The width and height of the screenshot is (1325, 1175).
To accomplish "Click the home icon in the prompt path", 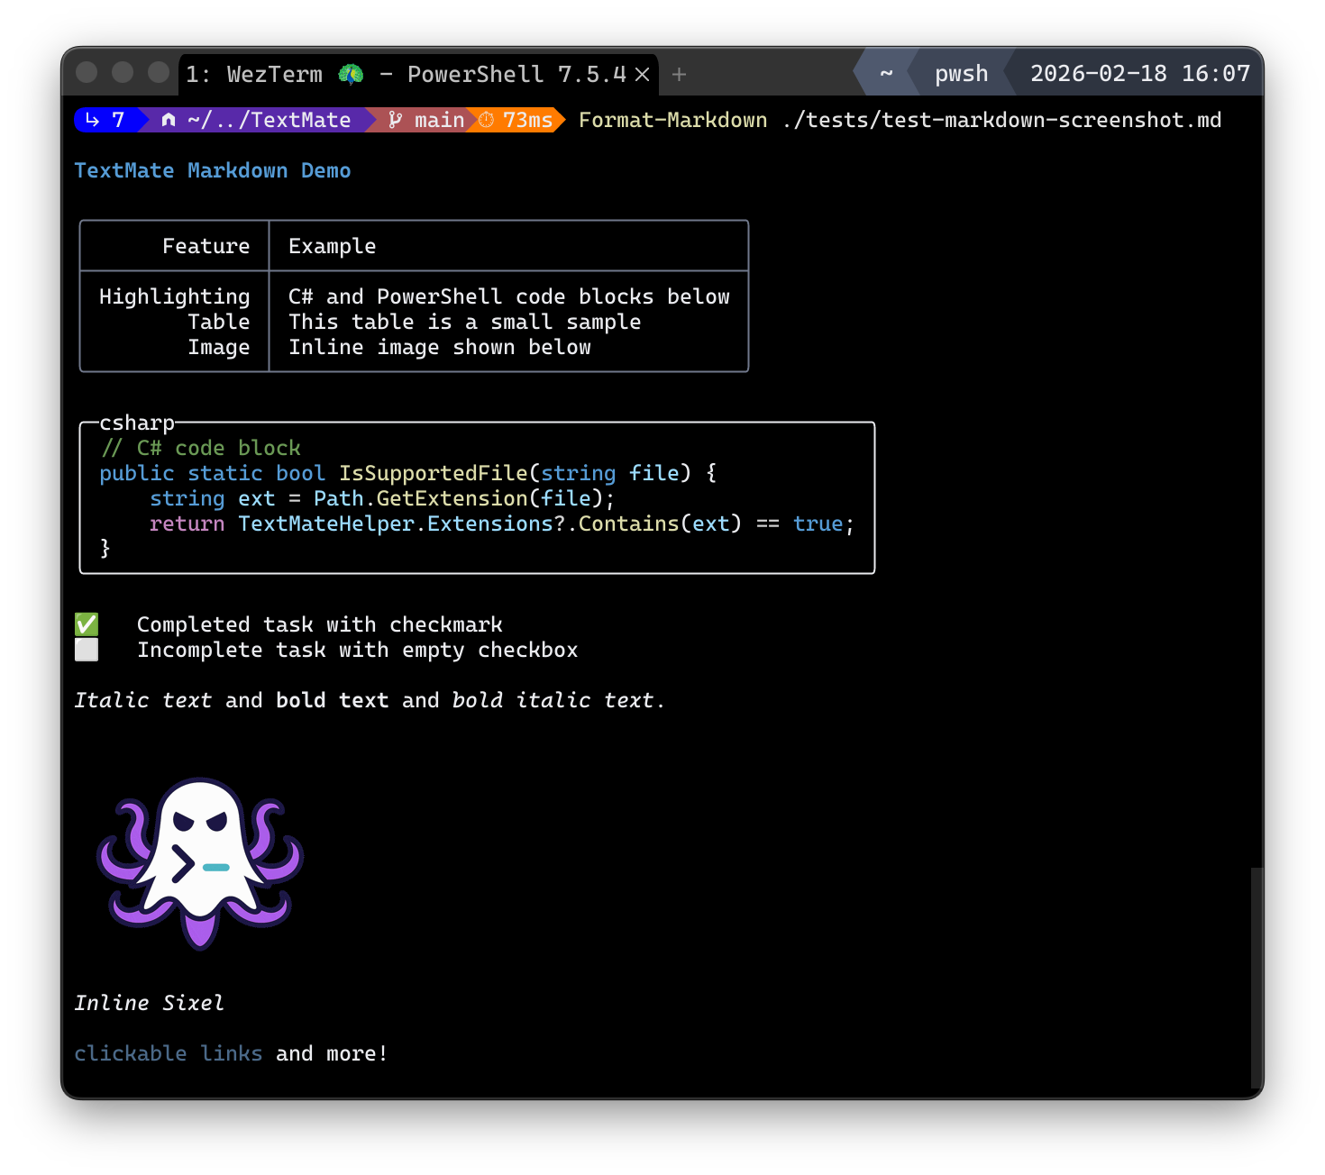I will click(168, 119).
